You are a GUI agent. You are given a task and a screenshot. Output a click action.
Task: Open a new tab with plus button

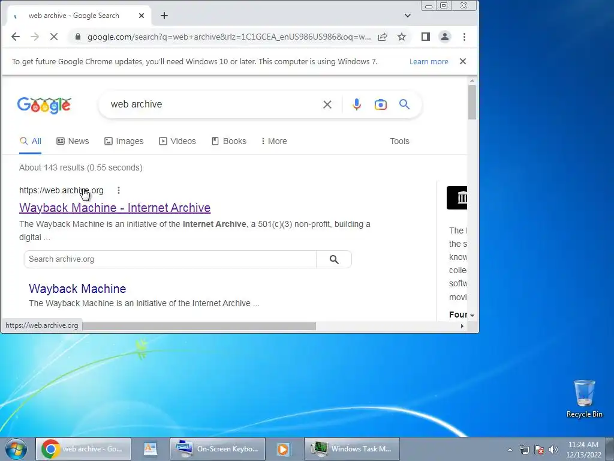coord(164,16)
